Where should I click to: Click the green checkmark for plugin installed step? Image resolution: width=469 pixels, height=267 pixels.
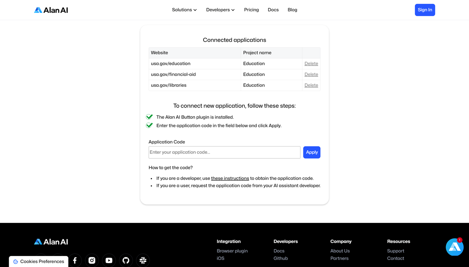click(x=149, y=117)
